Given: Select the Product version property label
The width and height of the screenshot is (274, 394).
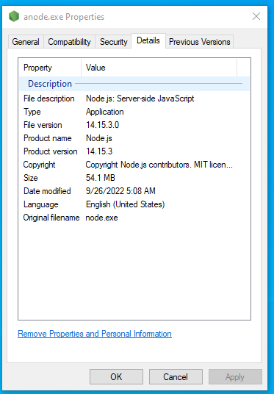Looking at the screenshot, I should click(51, 151).
